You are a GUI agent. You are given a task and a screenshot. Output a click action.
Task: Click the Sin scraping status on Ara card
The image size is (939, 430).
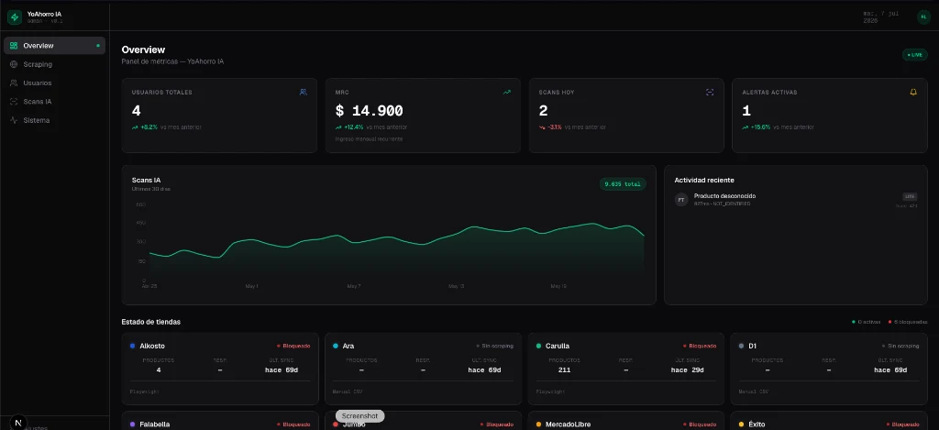click(494, 346)
